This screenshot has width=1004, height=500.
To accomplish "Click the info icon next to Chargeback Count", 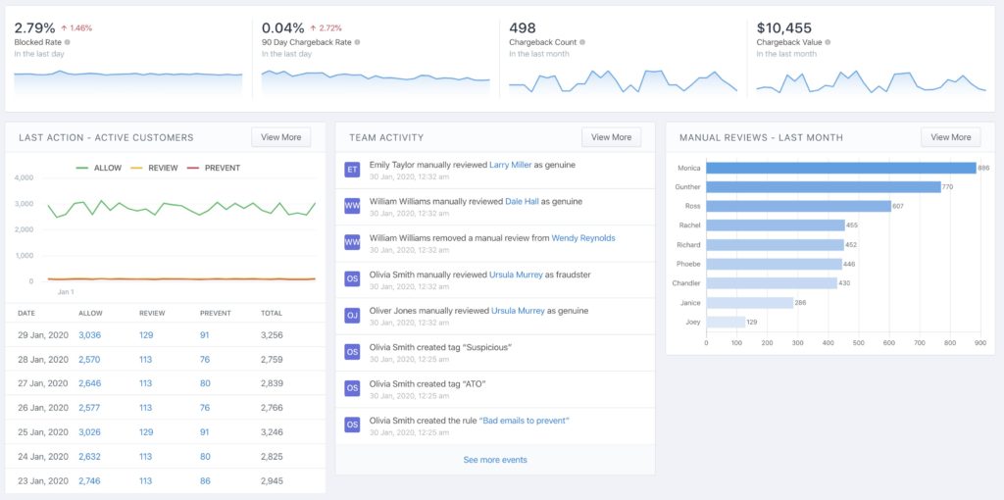I will (x=582, y=42).
